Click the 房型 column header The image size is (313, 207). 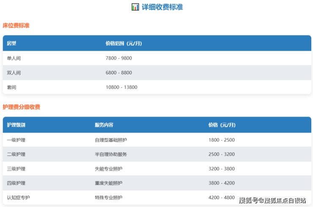[x=11, y=44]
